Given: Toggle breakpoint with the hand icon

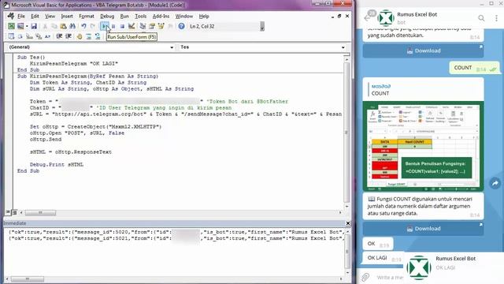Looking at the screenshot, I should (80, 36).
